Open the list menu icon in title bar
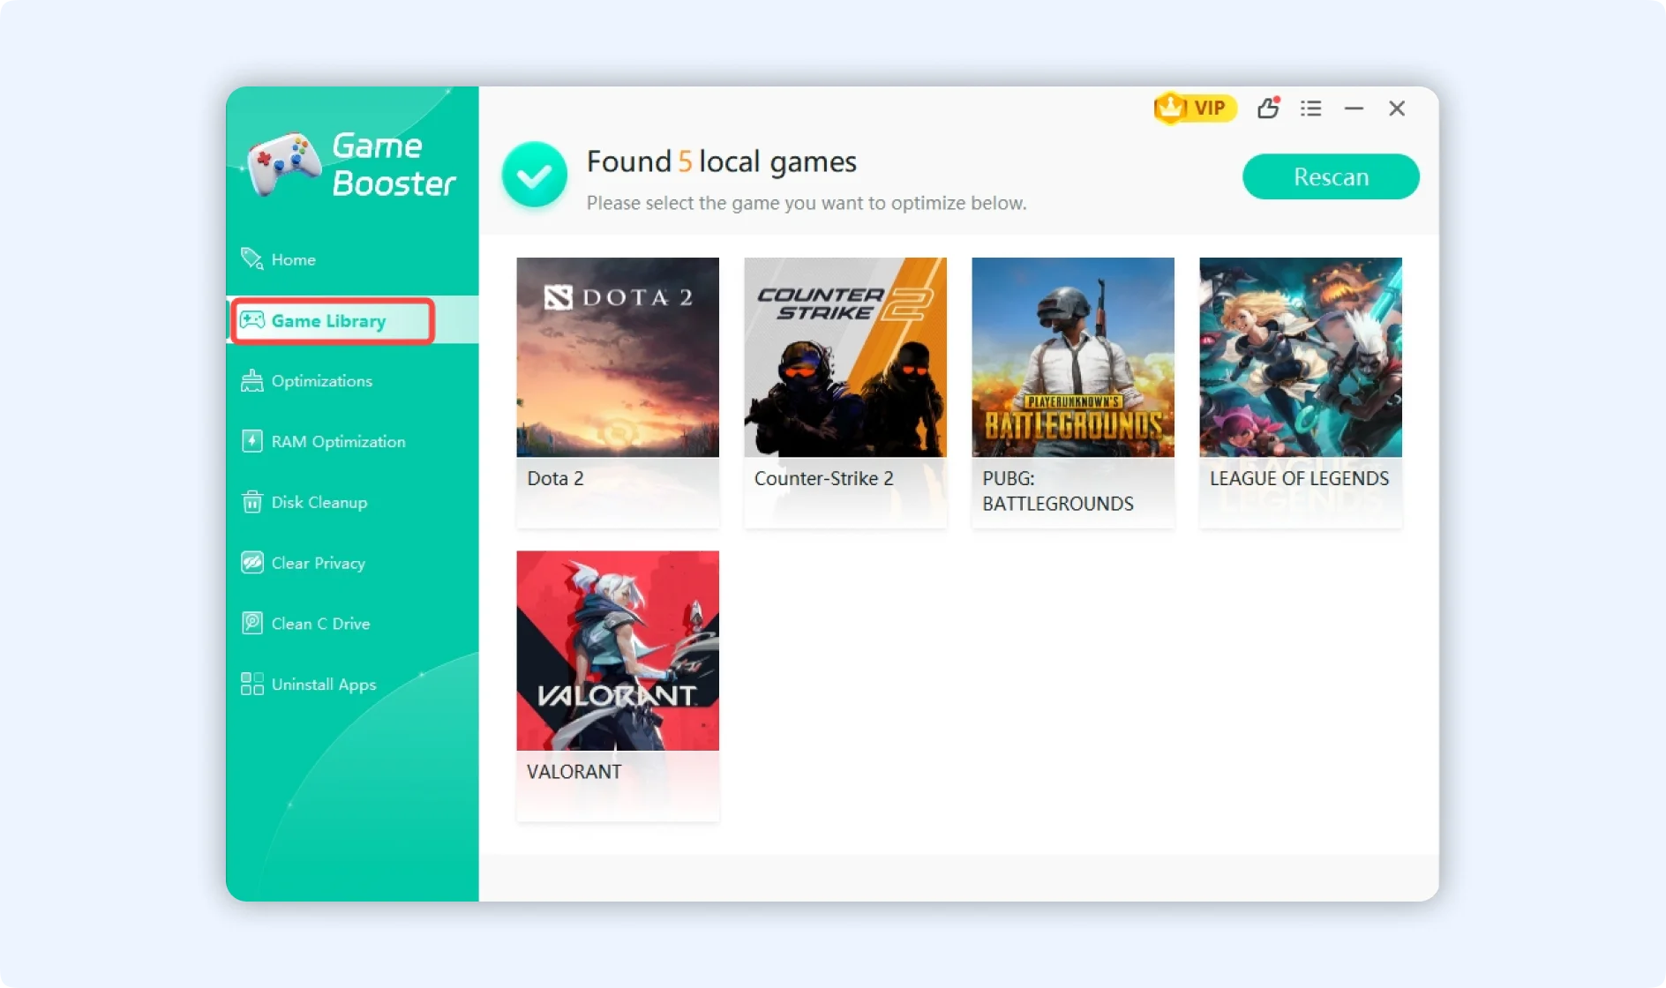The width and height of the screenshot is (1666, 988). pyautogui.click(x=1310, y=109)
